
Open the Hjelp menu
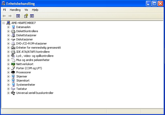click(35, 10)
